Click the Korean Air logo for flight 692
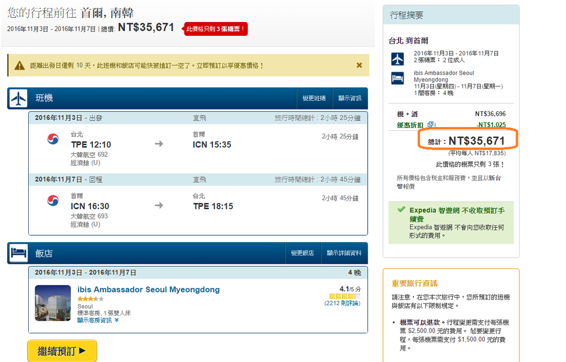Screen dimensions: 566x362 53,139
